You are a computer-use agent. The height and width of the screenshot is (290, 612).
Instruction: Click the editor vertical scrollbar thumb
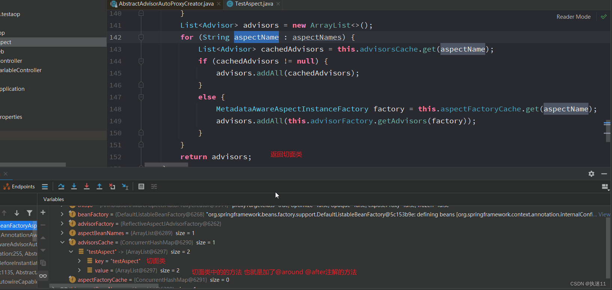tap(608, 131)
